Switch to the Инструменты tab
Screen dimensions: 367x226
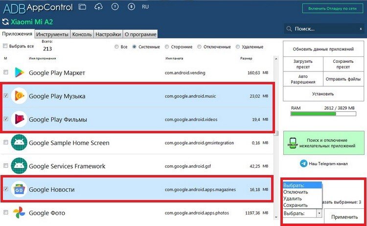coord(52,34)
